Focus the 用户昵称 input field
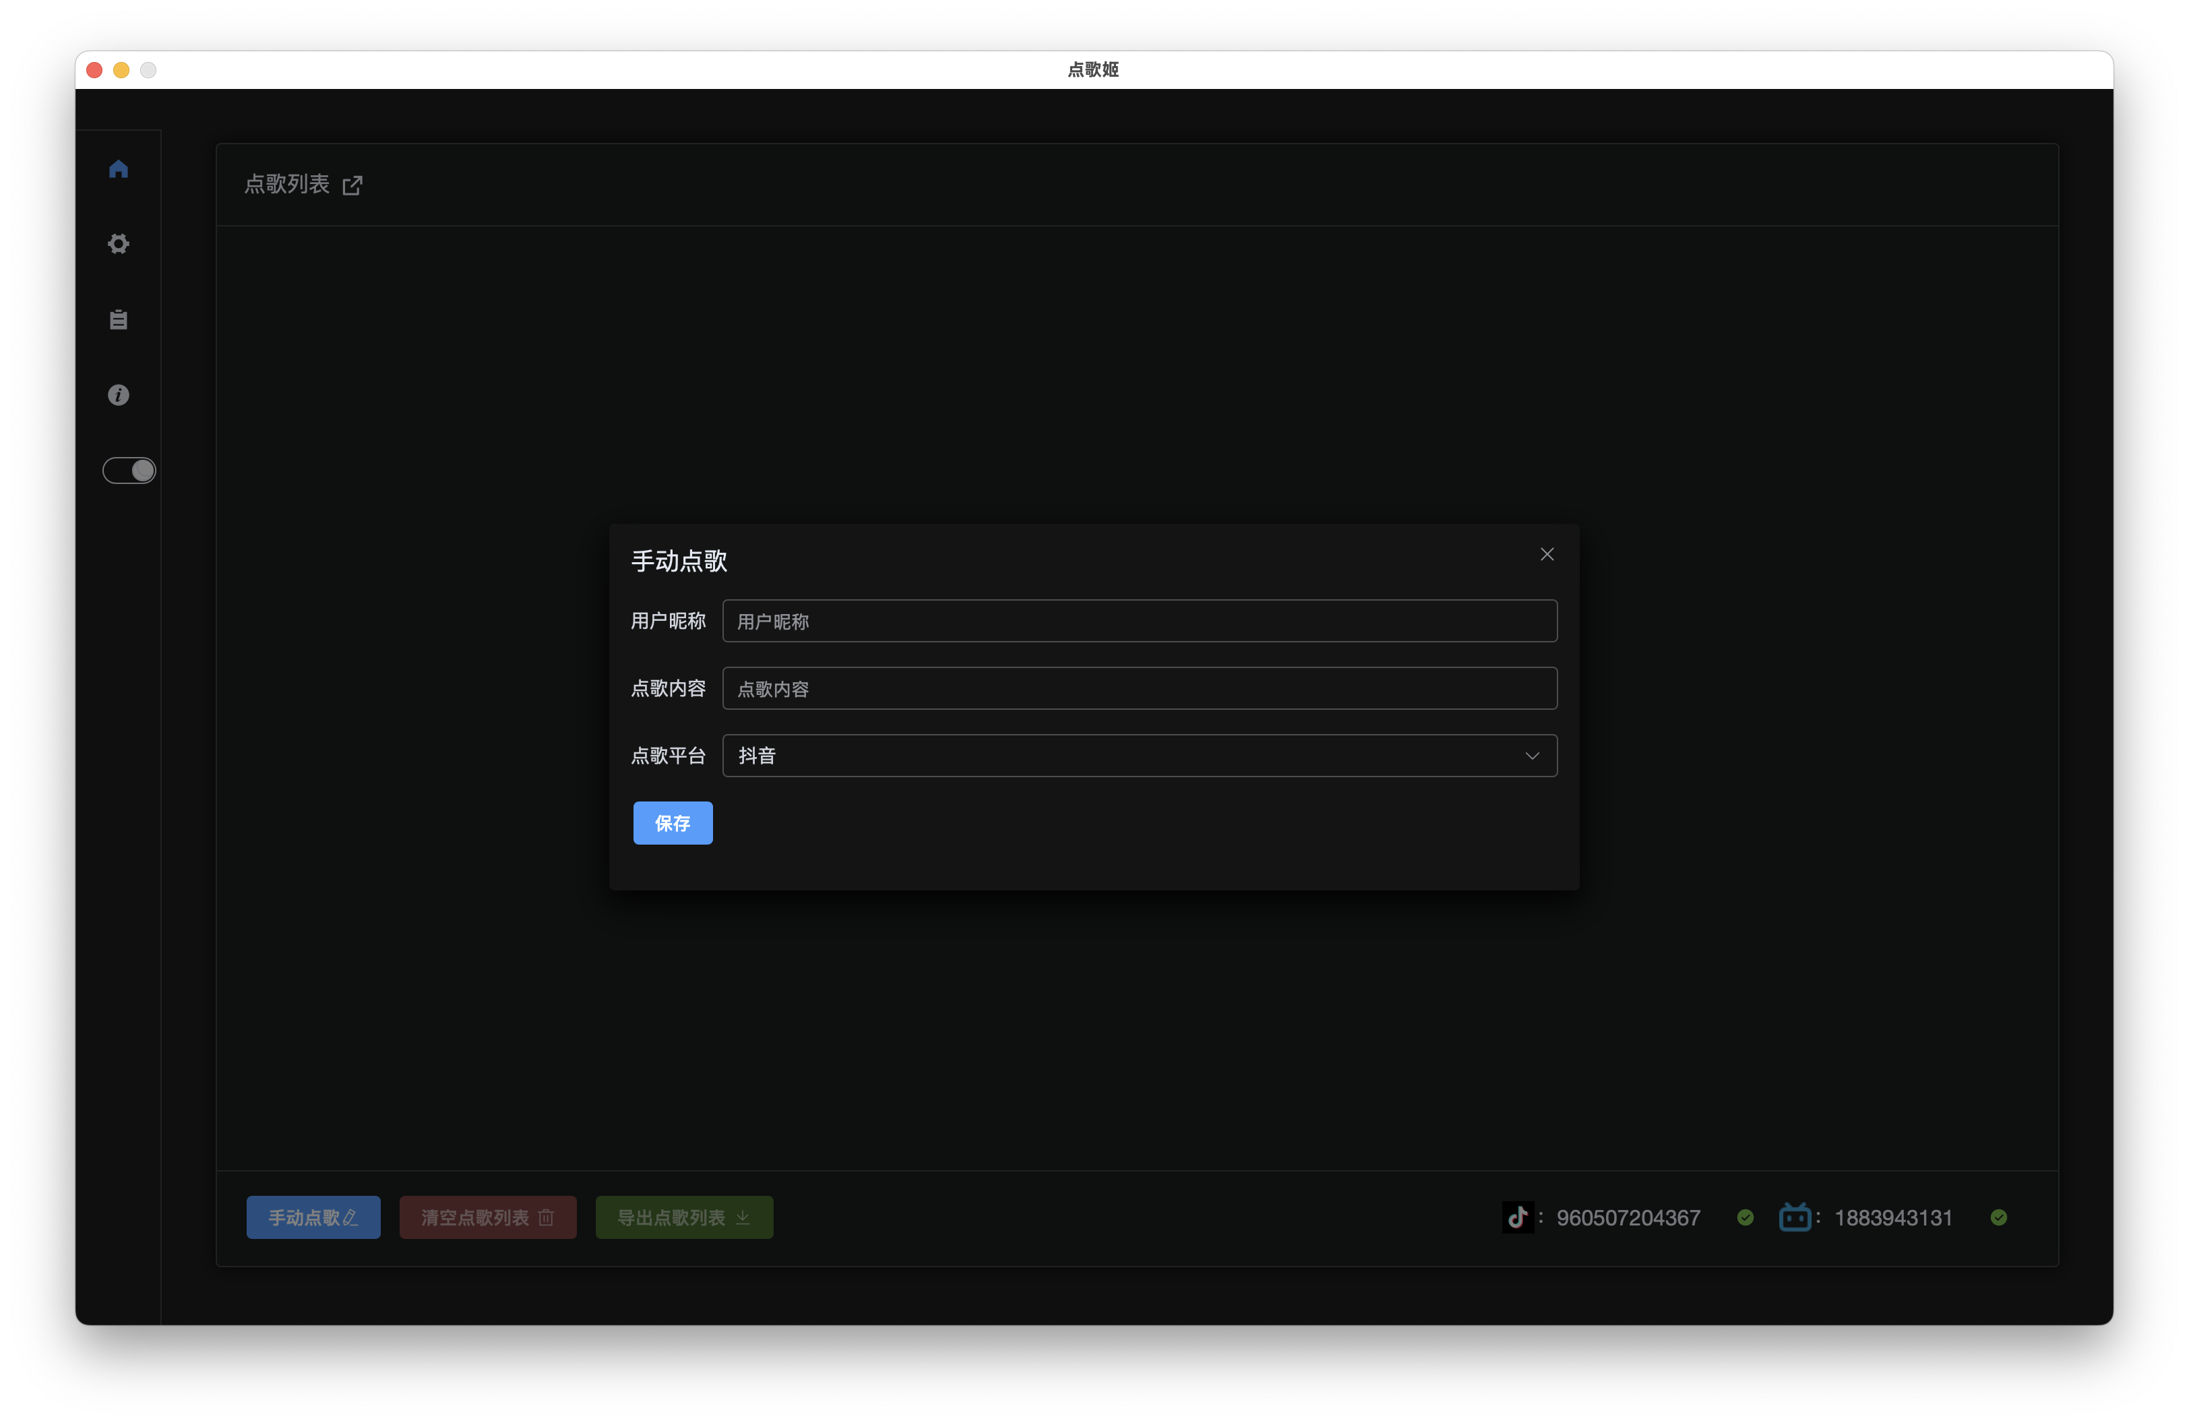Image resolution: width=2189 pixels, height=1425 pixels. pos(1139,621)
